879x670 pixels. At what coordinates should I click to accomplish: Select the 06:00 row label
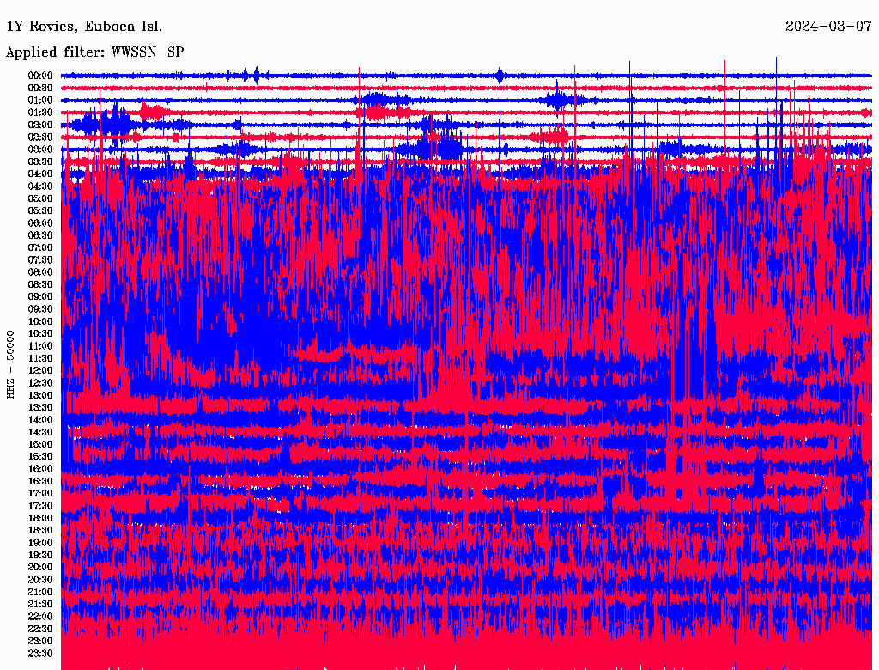tap(40, 223)
